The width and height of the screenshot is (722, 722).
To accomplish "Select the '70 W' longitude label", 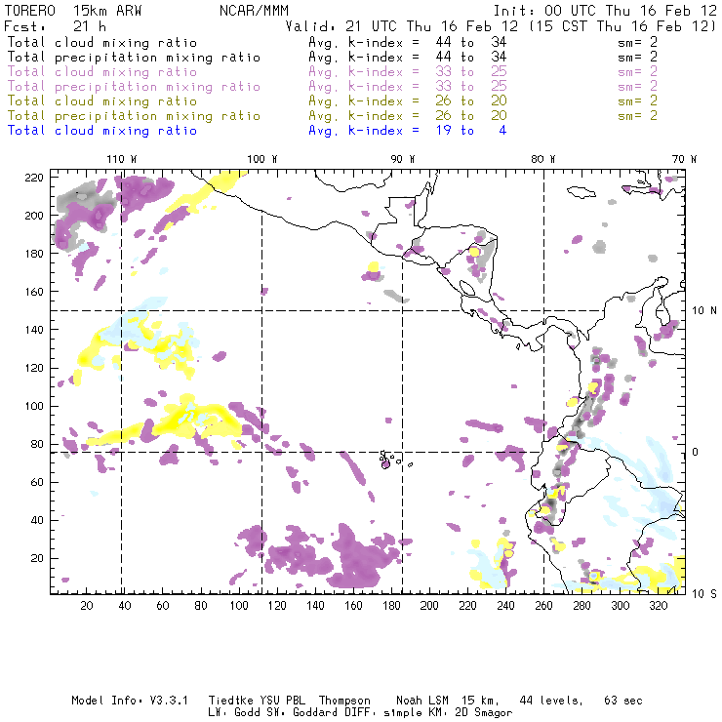I will click(684, 159).
